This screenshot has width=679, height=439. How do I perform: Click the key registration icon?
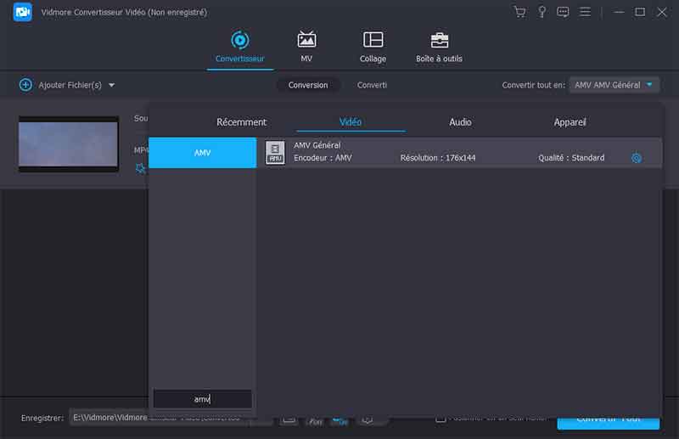pos(541,12)
